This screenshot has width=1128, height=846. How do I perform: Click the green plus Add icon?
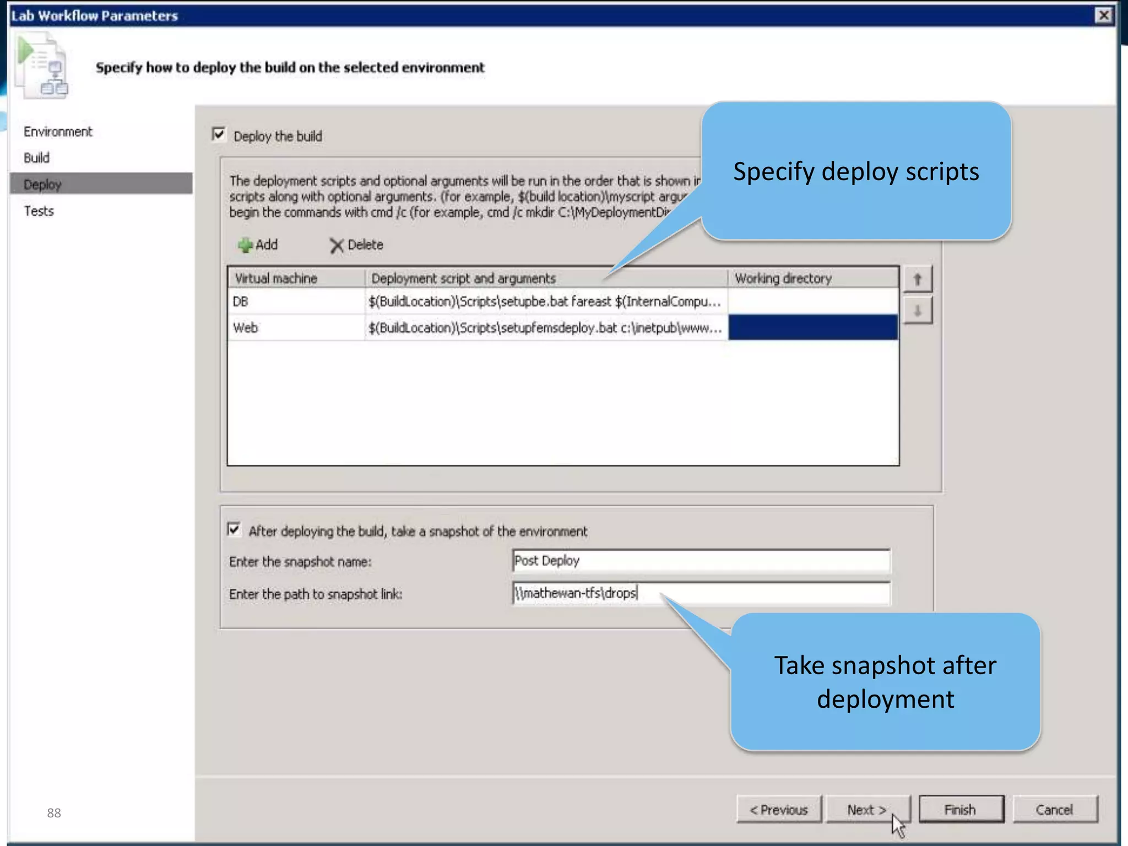(x=245, y=245)
